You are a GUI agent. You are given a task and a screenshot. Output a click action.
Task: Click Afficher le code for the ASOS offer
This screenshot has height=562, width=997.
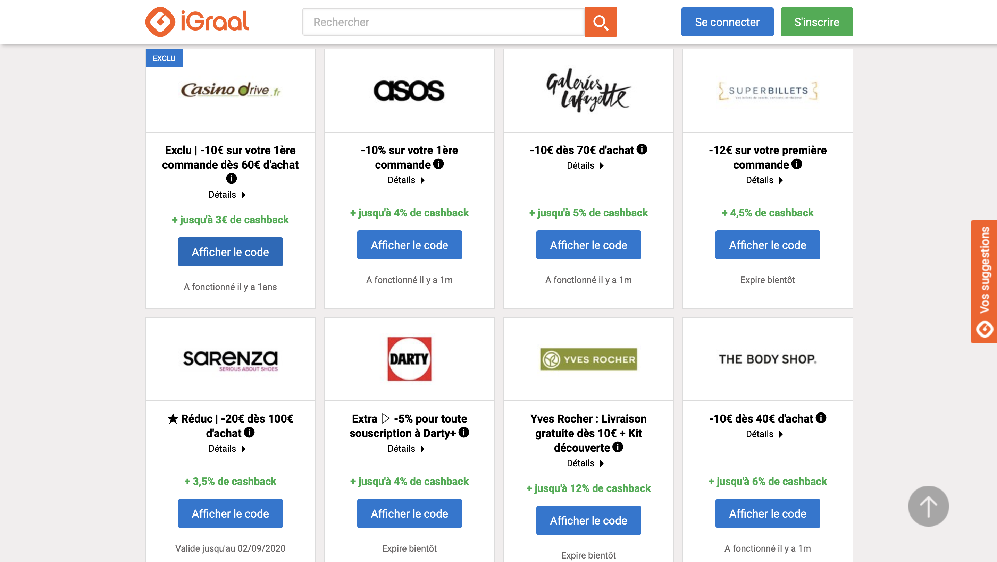point(409,245)
